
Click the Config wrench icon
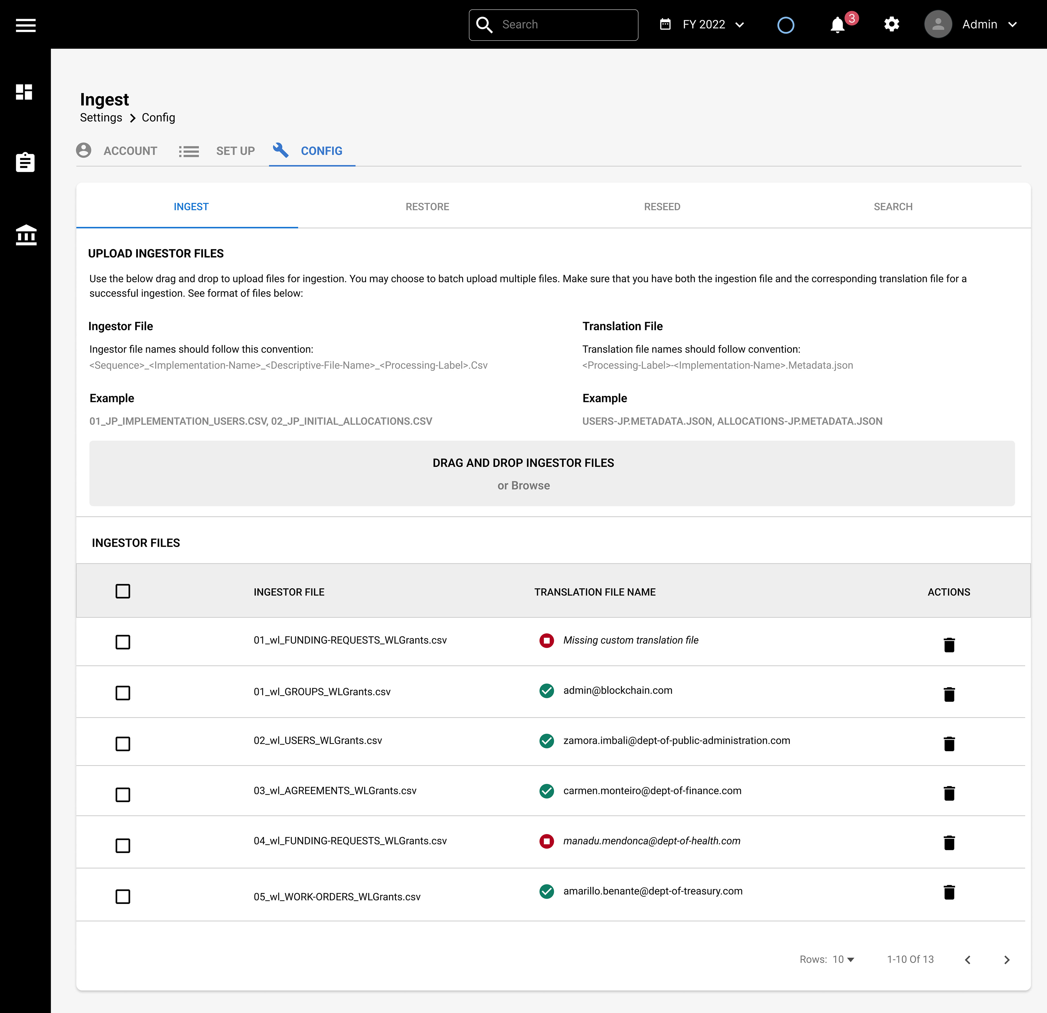coord(281,150)
